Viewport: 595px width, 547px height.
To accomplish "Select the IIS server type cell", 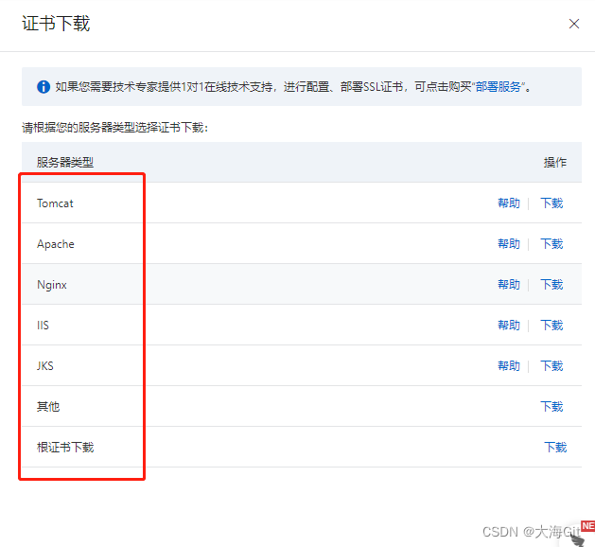I will [43, 326].
